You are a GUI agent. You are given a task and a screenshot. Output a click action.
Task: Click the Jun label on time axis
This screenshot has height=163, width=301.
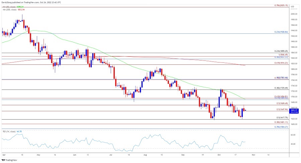click(75, 155)
